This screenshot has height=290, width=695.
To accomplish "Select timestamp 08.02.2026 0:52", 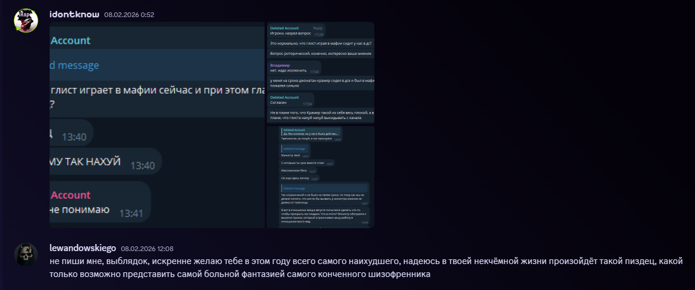I will (x=129, y=15).
